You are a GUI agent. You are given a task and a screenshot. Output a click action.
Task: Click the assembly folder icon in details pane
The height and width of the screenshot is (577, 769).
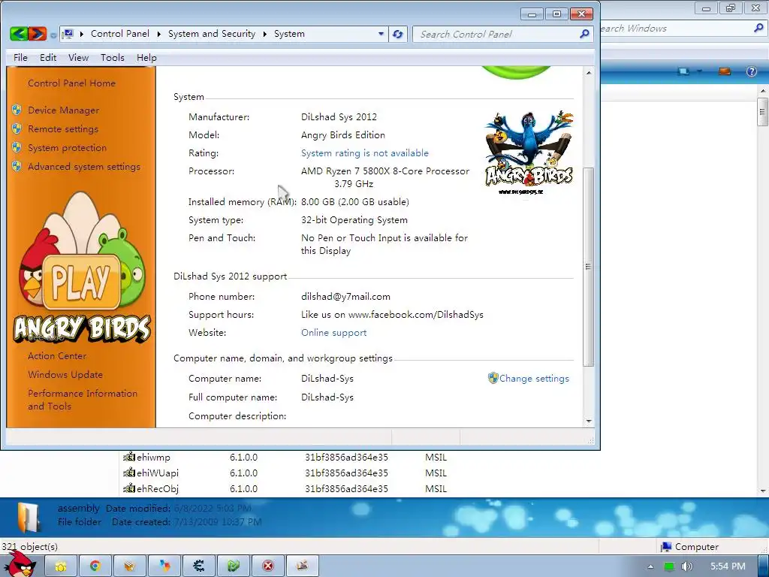coord(29,517)
